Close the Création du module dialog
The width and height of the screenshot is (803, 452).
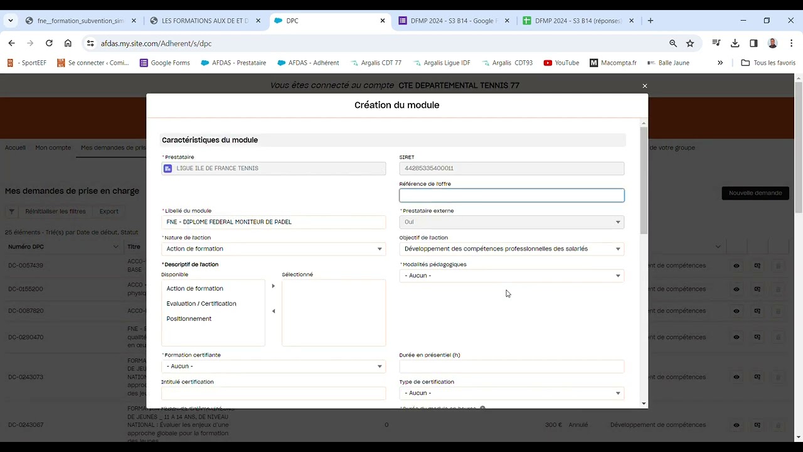point(644,86)
